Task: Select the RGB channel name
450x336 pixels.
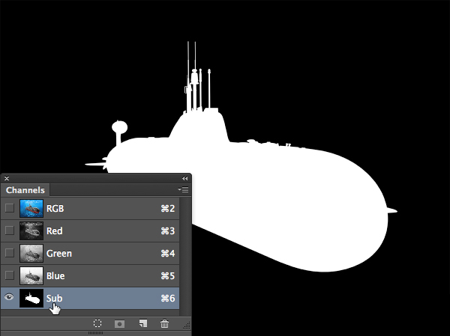Action: [55, 209]
